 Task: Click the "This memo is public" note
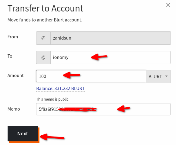click(x=52, y=99)
